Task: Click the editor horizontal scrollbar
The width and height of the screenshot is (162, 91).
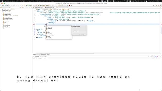Action: 65,53
